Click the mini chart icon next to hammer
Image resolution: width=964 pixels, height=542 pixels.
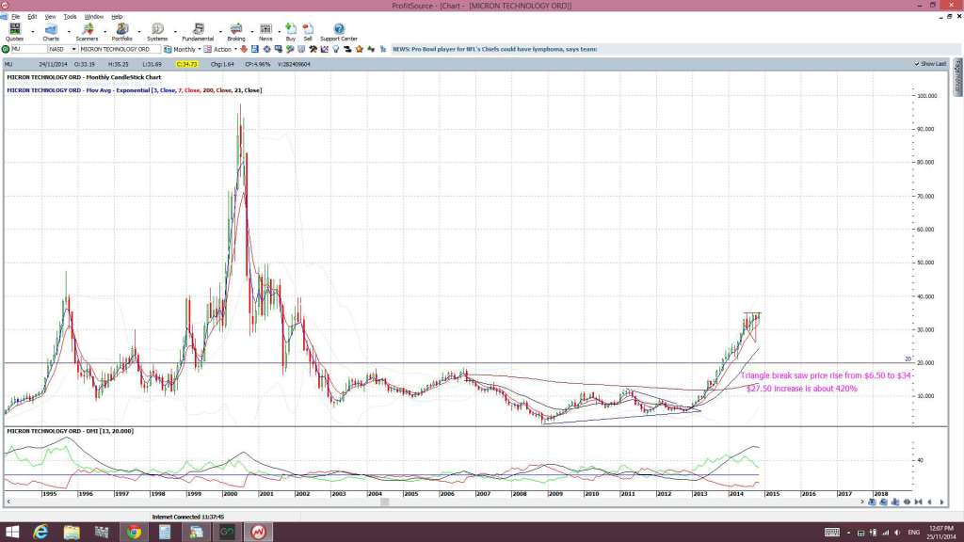pos(324,49)
